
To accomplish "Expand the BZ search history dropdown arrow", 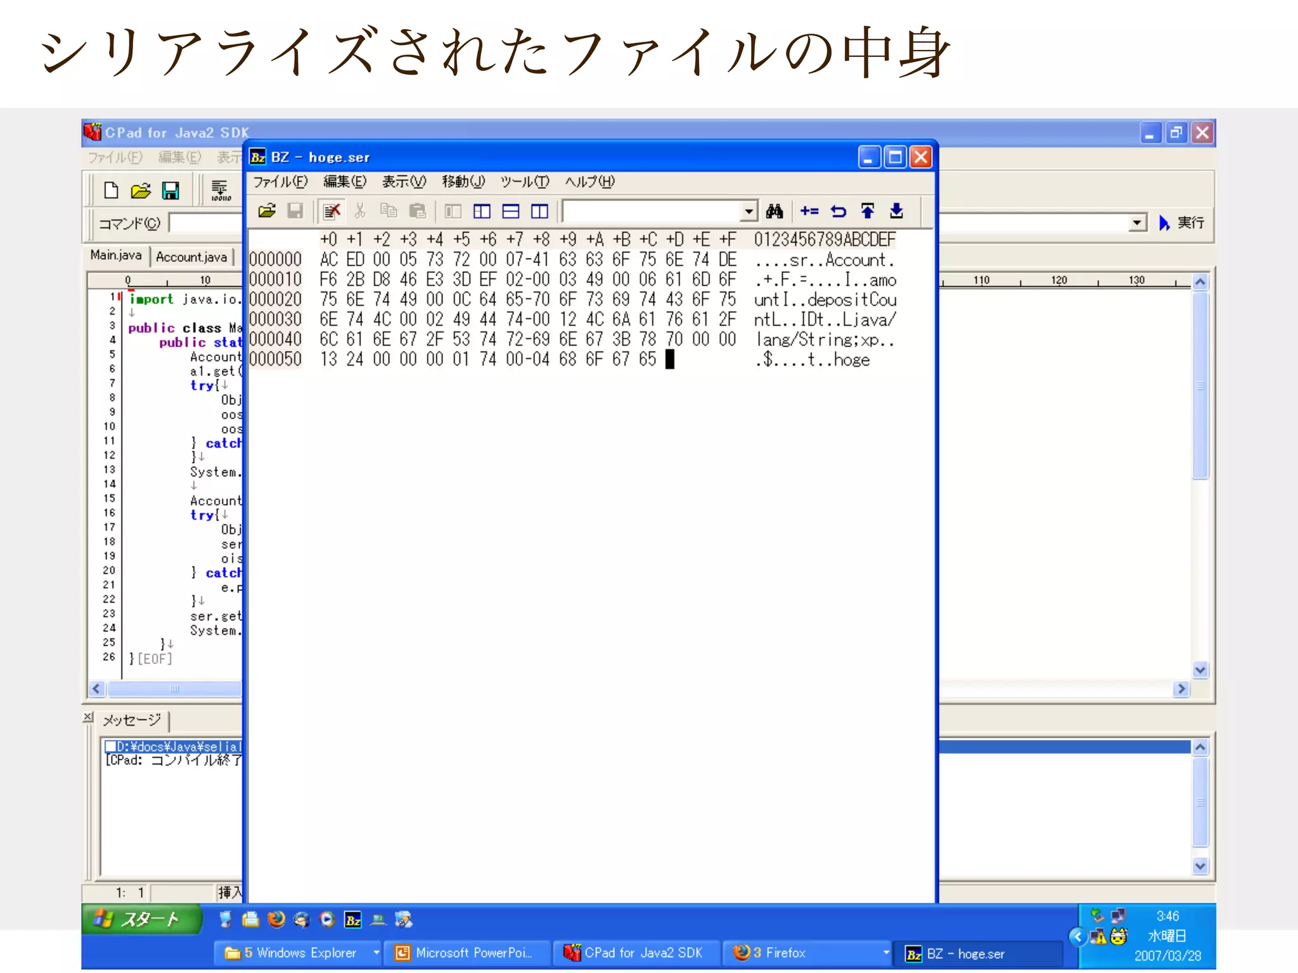I will pos(749,211).
